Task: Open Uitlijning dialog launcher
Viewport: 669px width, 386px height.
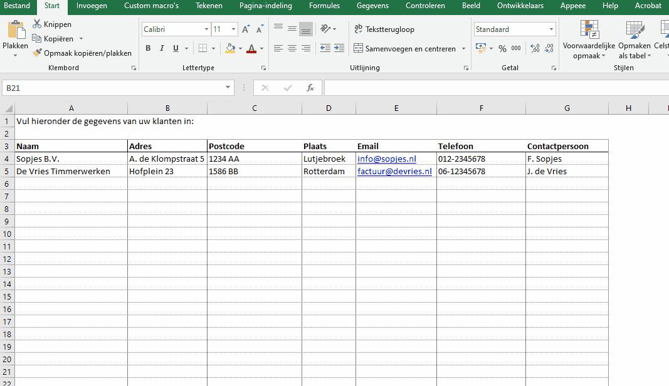Action: click(x=466, y=68)
